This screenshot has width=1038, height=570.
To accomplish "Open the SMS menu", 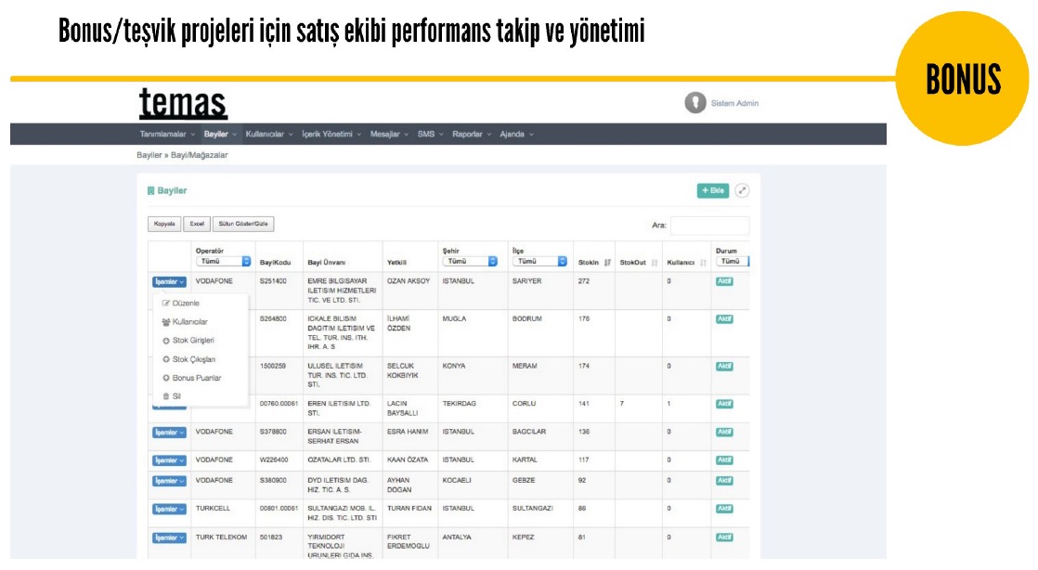I will pyautogui.click(x=430, y=135).
